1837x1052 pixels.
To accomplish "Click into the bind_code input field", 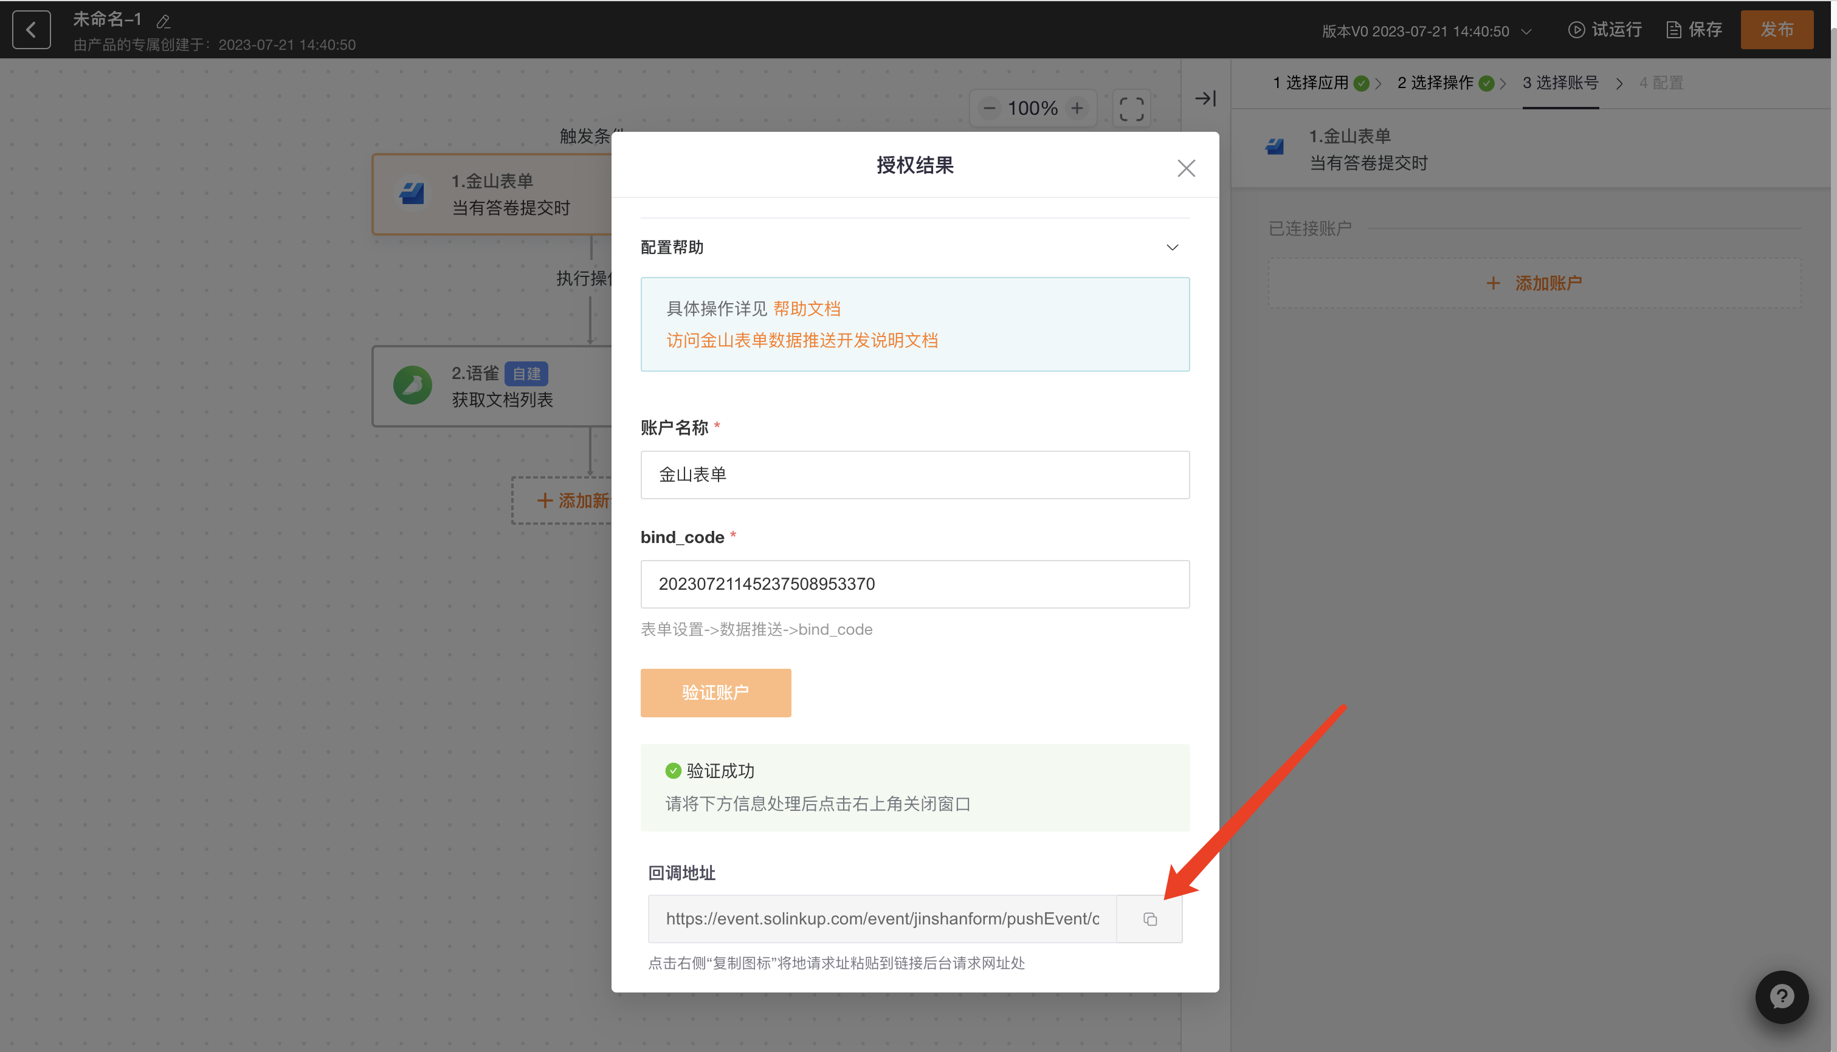I will tap(914, 584).
